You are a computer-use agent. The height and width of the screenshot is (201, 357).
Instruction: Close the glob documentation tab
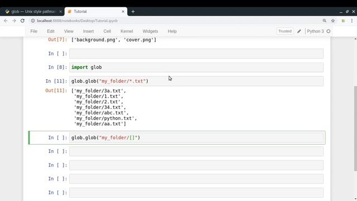61,11
